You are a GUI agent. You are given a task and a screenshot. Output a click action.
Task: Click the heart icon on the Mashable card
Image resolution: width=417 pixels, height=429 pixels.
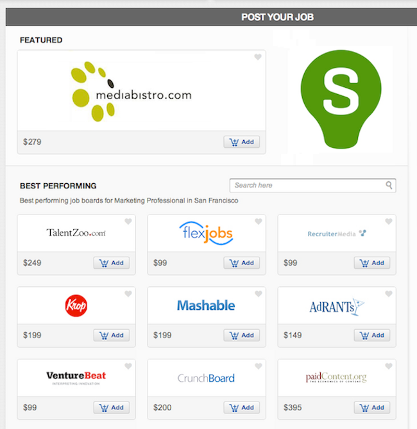pos(259,294)
